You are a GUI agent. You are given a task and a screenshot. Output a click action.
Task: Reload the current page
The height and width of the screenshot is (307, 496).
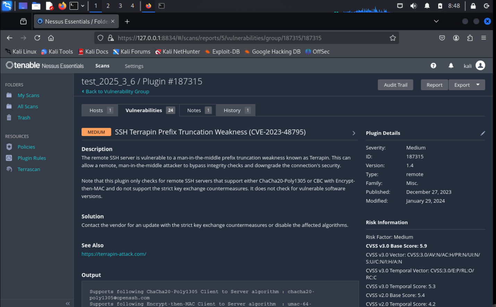[37, 38]
